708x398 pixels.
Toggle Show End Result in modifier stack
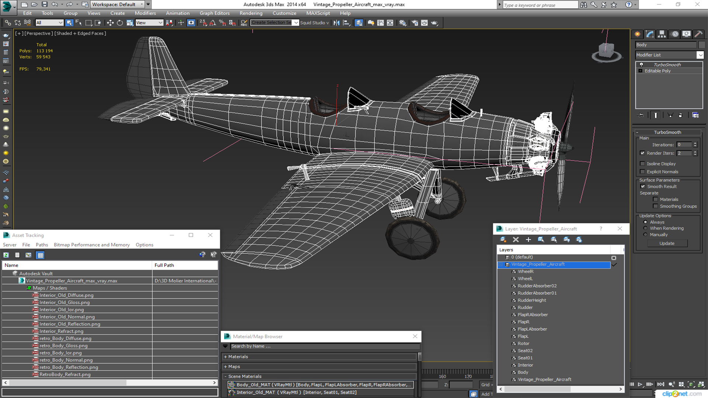pyautogui.click(x=656, y=115)
